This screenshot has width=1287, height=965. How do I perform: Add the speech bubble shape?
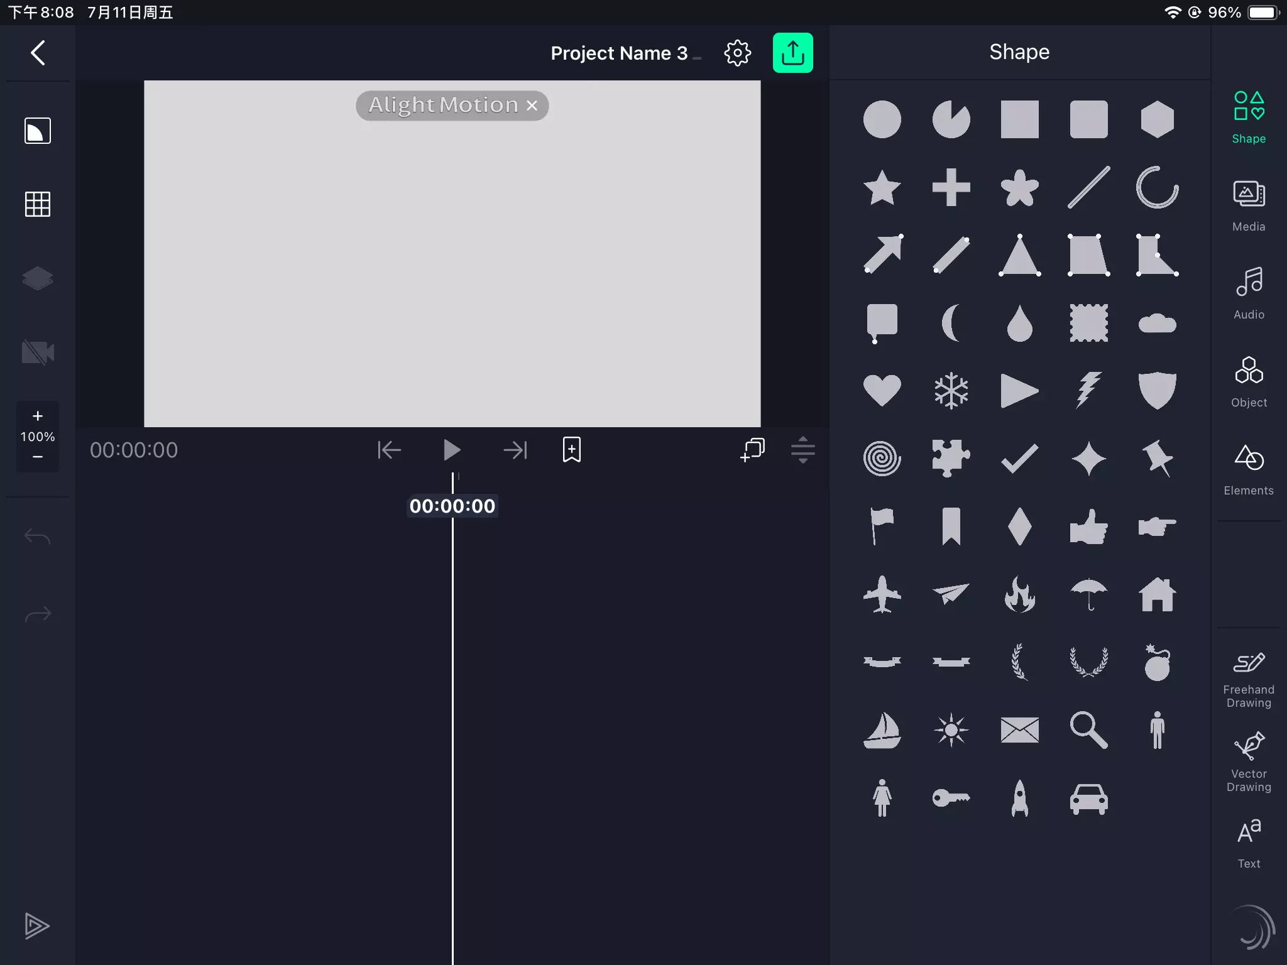882,322
